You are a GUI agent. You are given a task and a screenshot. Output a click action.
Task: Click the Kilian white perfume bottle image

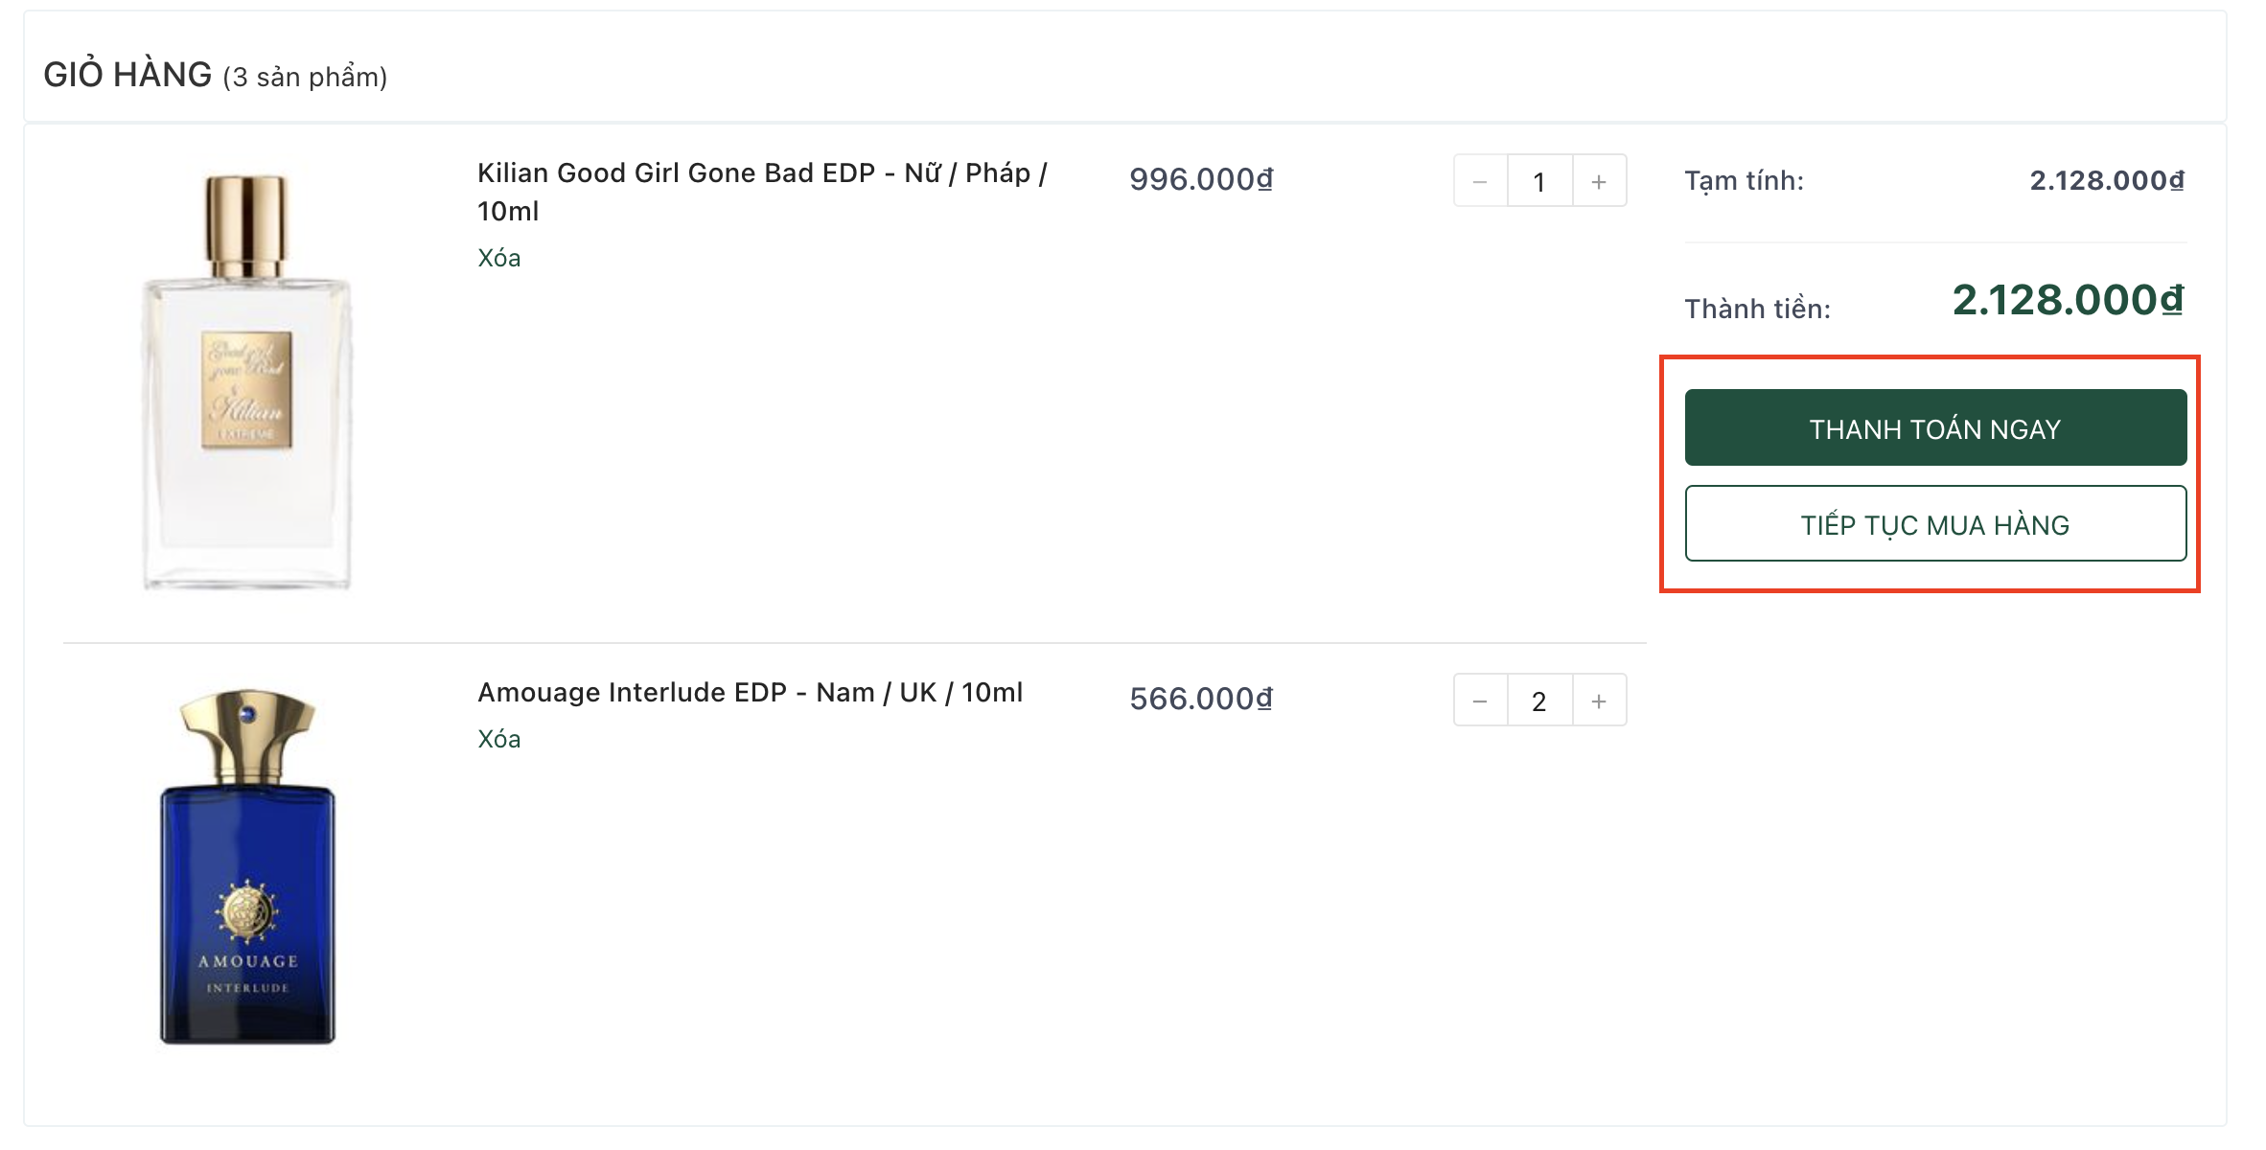247,381
